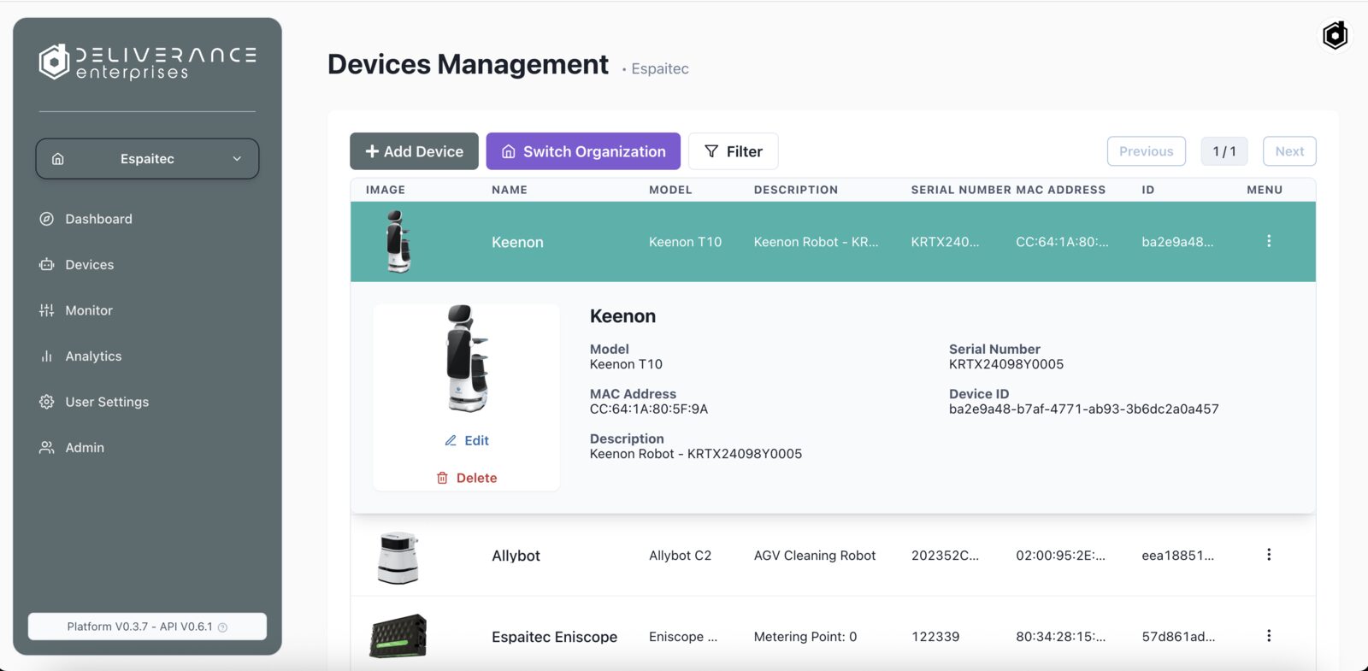Expand the Espaitec organization dropdown chevron
The width and height of the screenshot is (1368, 671).
tap(237, 159)
